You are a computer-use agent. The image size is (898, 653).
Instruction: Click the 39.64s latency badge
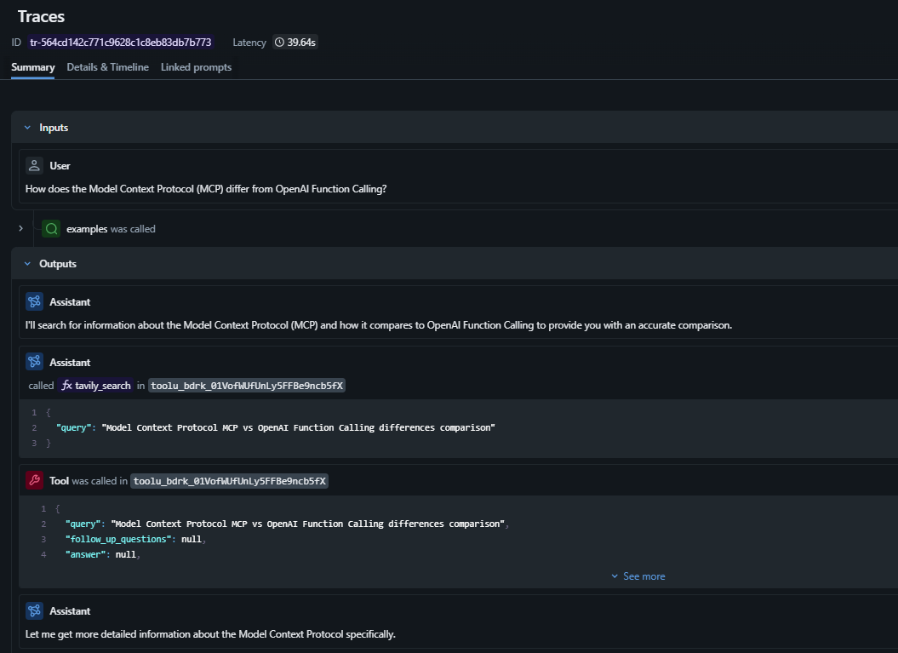coord(295,43)
